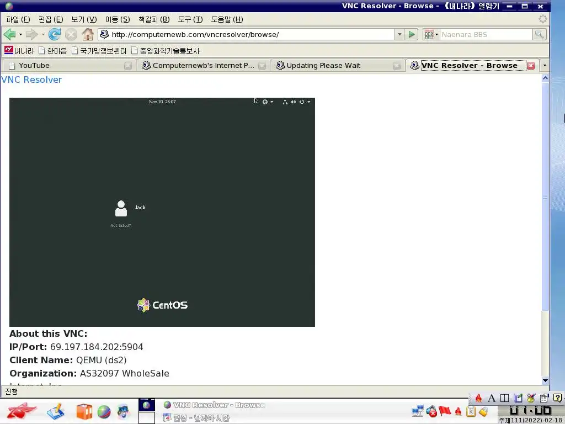The image size is (565, 424).
Task: Select 편성 - 날자와 시간 taskbar entry
Action: (x=196, y=418)
